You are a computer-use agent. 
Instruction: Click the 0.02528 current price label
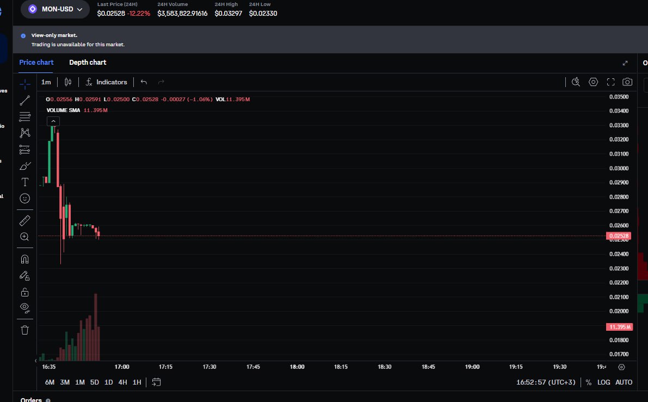click(x=619, y=236)
